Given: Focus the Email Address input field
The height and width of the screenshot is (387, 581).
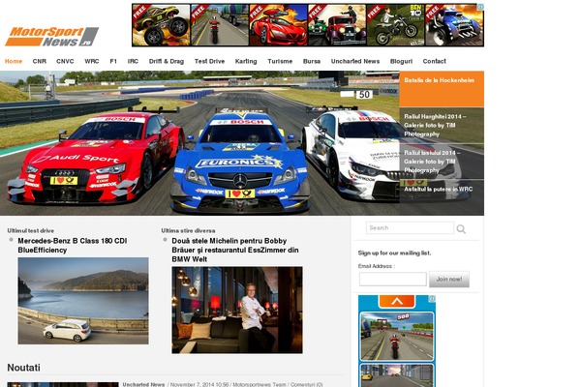Looking at the screenshot, I should pyautogui.click(x=393, y=279).
